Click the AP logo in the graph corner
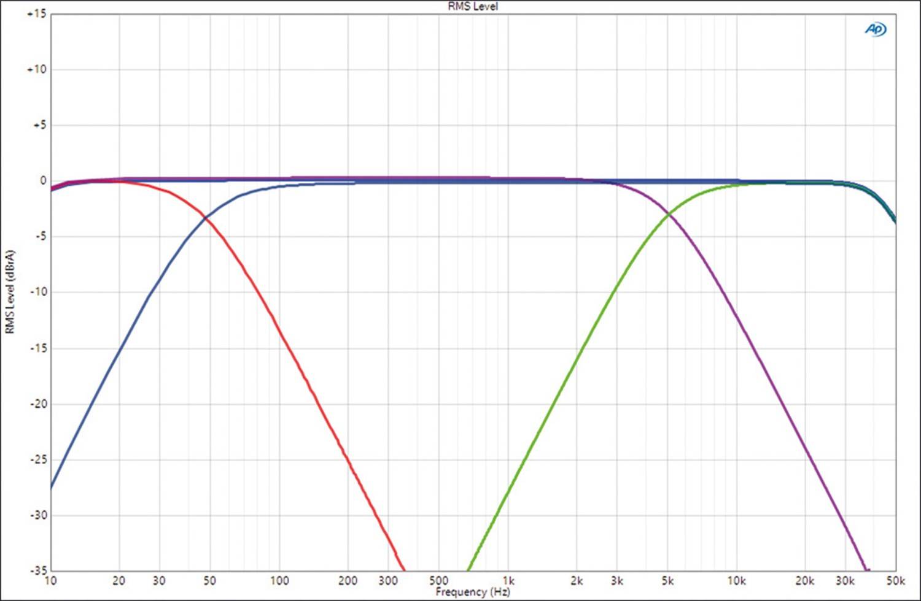Image resolution: width=921 pixels, height=601 pixels. [x=876, y=29]
